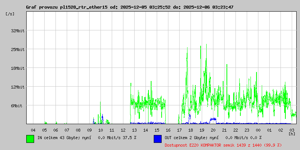Screen dimensions: 300x150
Task: Select the 04 hour tick label
Action: pyautogui.click(x=33, y=130)
